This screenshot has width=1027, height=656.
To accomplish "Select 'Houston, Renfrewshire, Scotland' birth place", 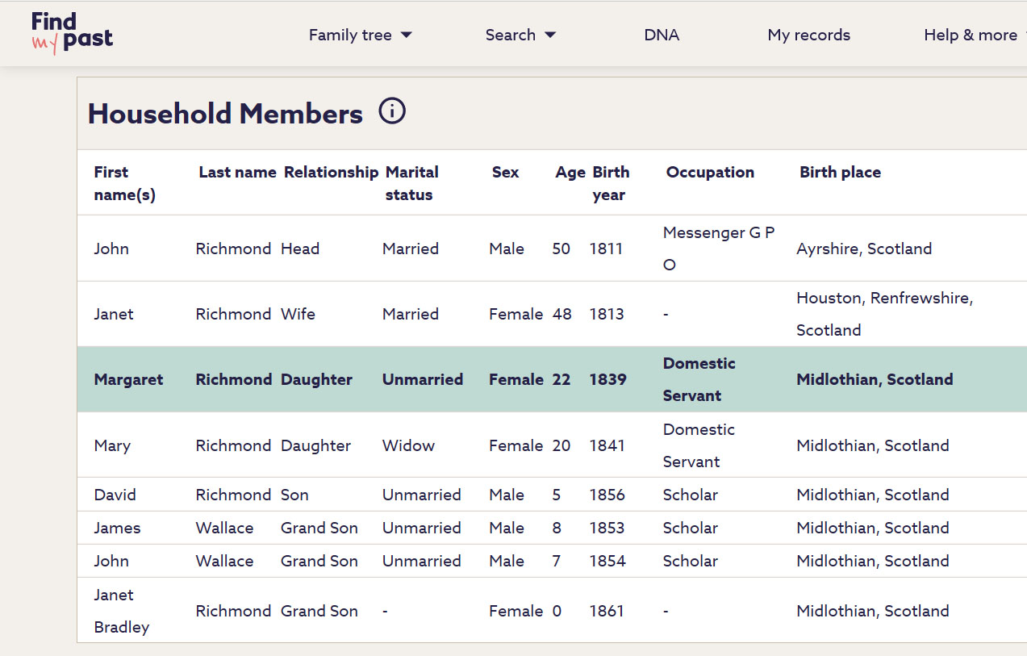I will pyautogui.click(x=885, y=314).
